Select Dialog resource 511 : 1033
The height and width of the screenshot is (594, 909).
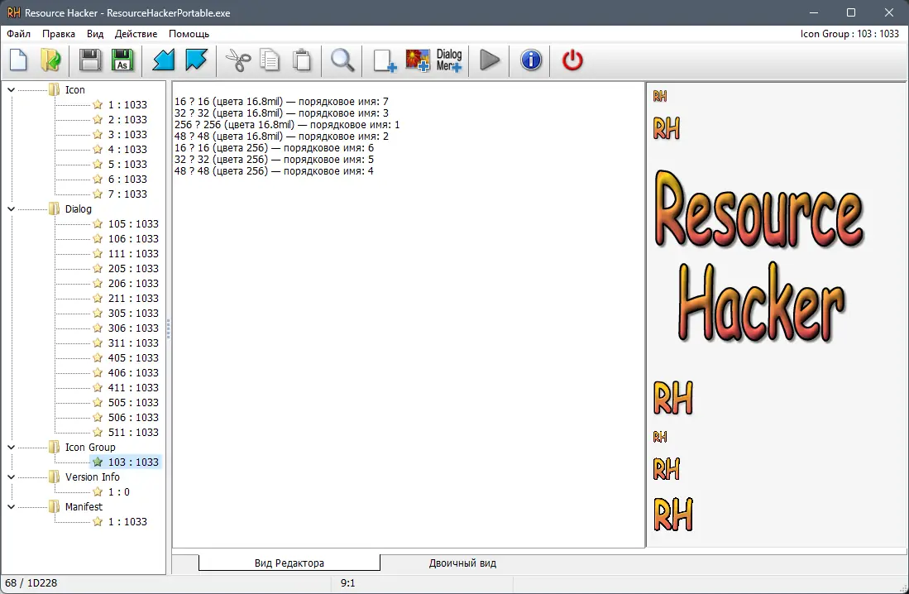(133, 432)
